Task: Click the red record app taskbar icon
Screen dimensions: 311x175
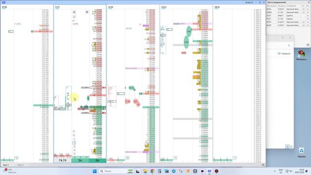Action: pos(216,171)
